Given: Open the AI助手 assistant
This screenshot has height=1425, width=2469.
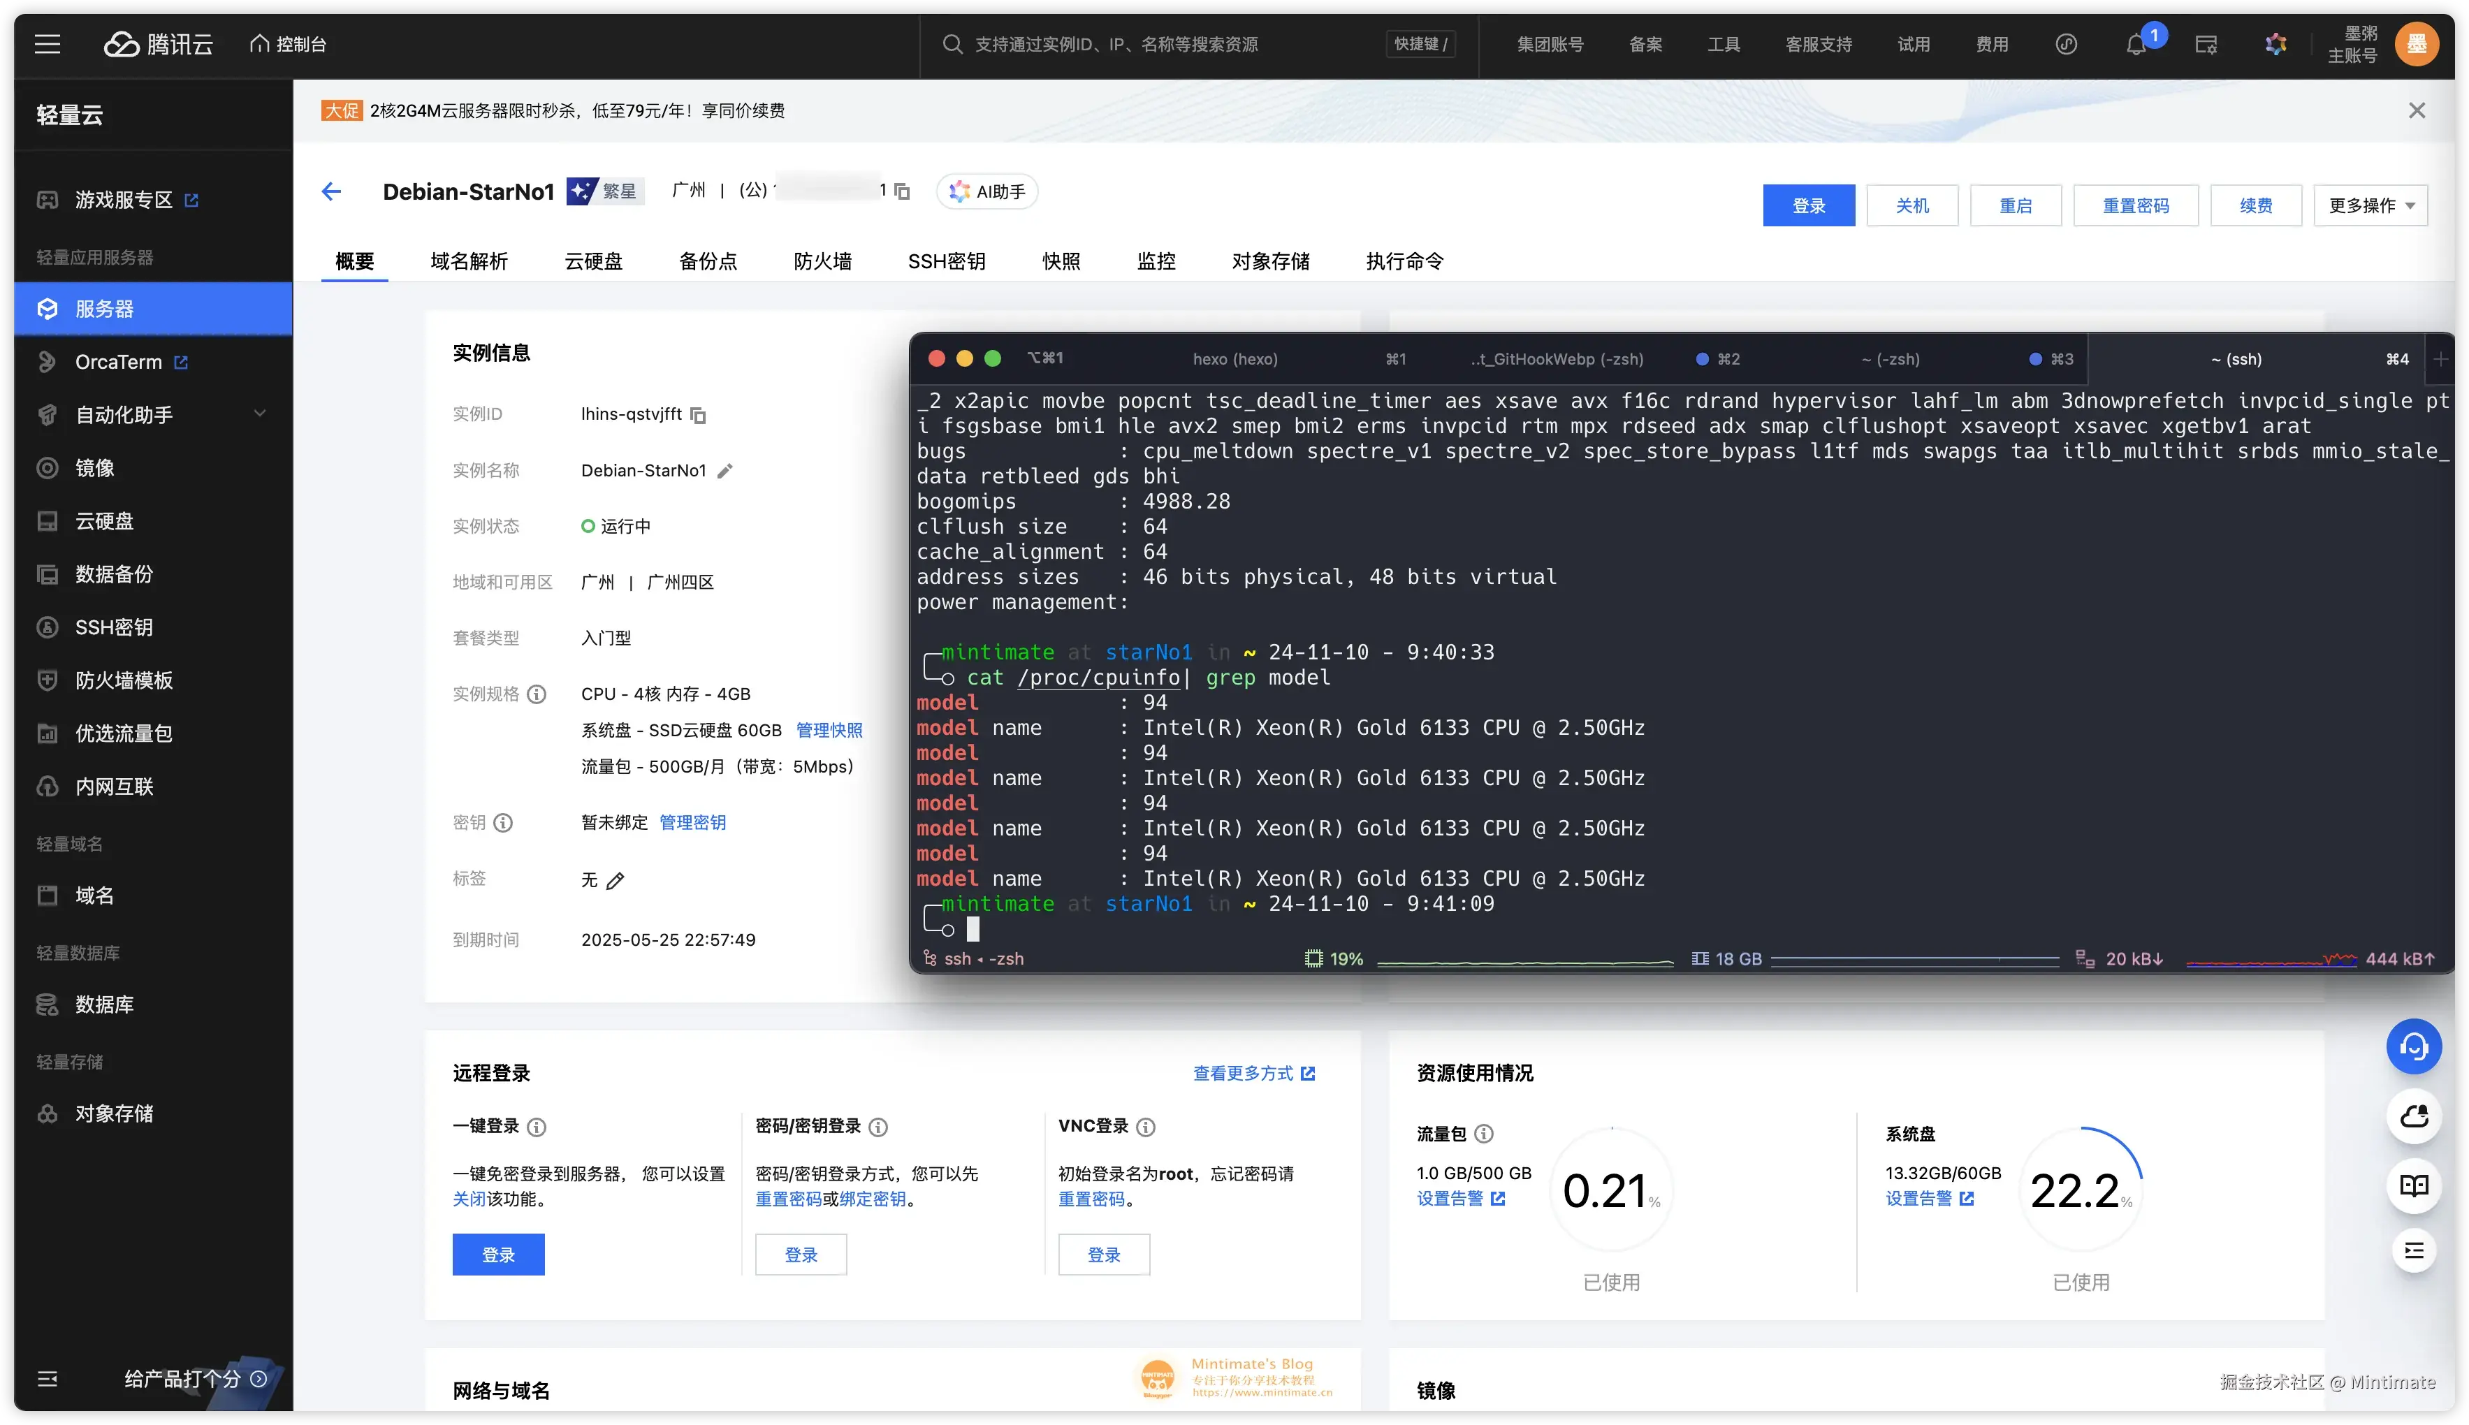Looking at the screenshot, I should [x=987, y=191].
